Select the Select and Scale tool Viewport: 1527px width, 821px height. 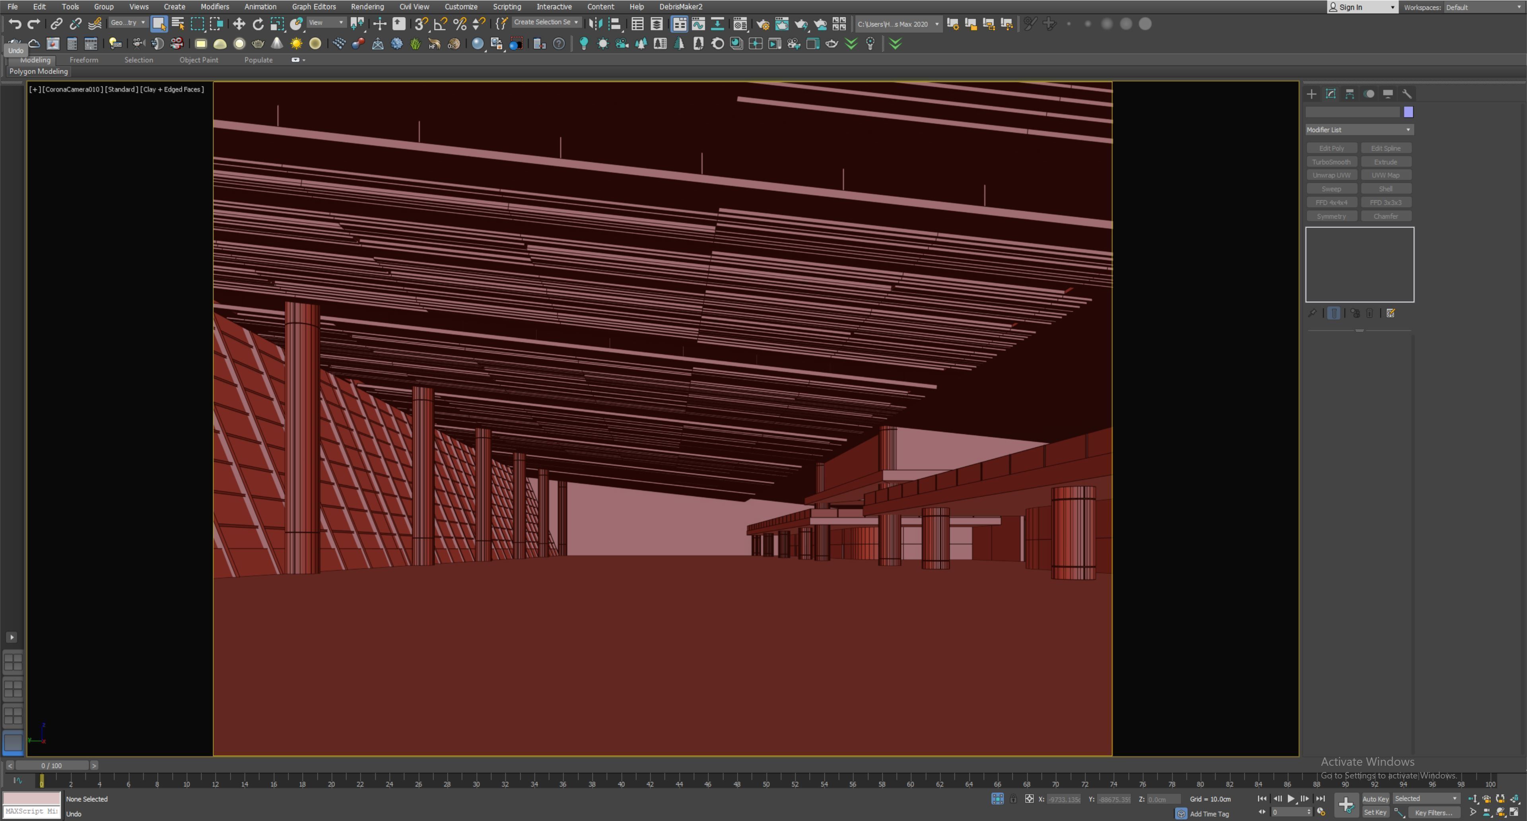277,24
